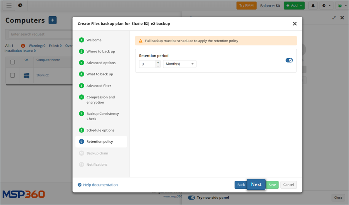349x205 pixels.
Task: Go to Schedule options step
Action: coord(100,130)
